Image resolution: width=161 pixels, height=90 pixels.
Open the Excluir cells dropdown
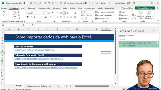[x=128, y=15]
